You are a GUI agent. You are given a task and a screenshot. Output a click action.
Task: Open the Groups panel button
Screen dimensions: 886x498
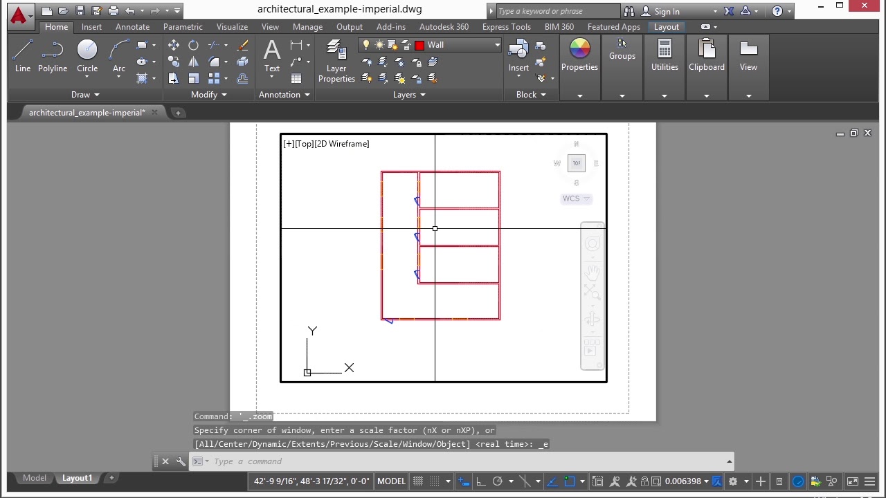[x=622, y=50]
